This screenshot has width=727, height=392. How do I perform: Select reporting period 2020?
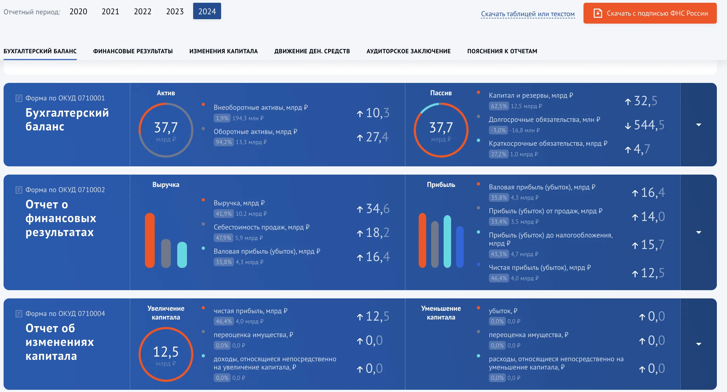pos(78,12)
